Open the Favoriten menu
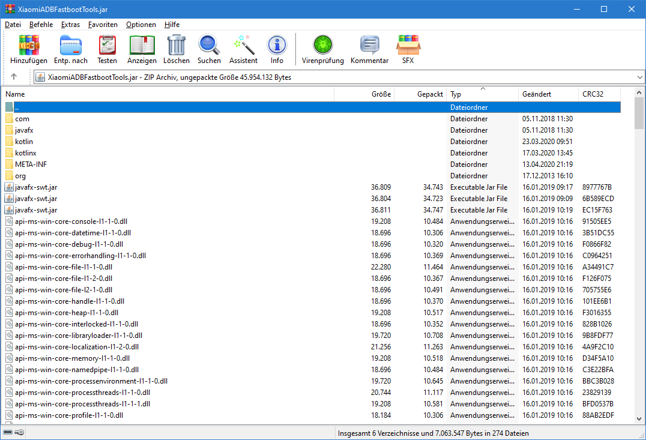This screenshot has width=646, height=440. click(103, 25)
